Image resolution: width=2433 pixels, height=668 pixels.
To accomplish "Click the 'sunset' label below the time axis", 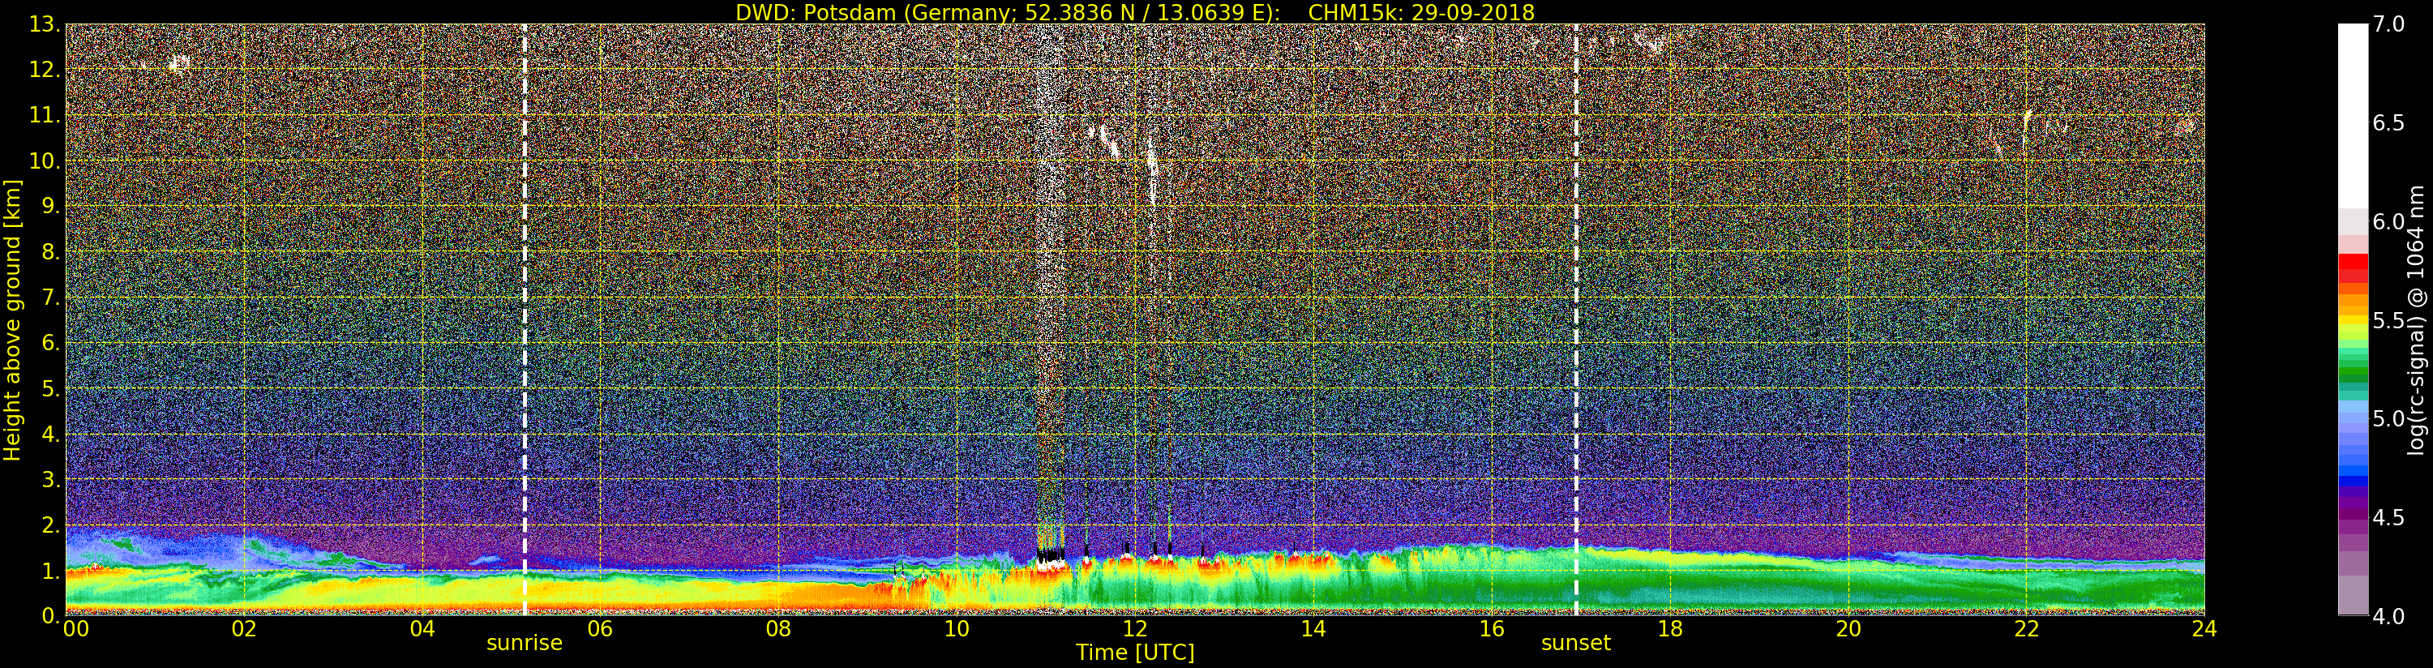I will coord(1575,644).
